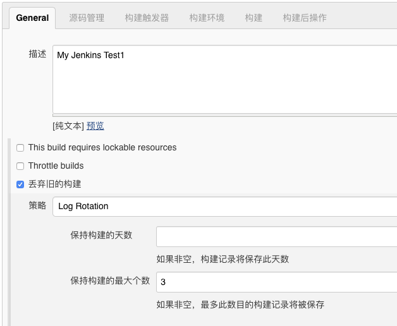Image resolution: width=397 pixels, height=326 pixels.
Task: Click the [纯文本] label
Action: (x=68, y=126)
